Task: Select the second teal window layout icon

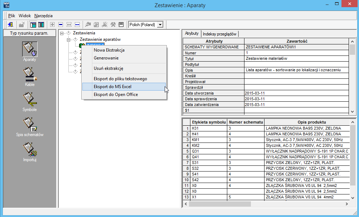Action: click(41, 24)
